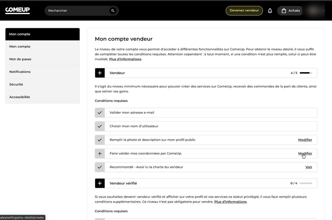Screen dimensions: 332x220
Task: Click the 4 / 5 progress count
Action: [294, 73]
